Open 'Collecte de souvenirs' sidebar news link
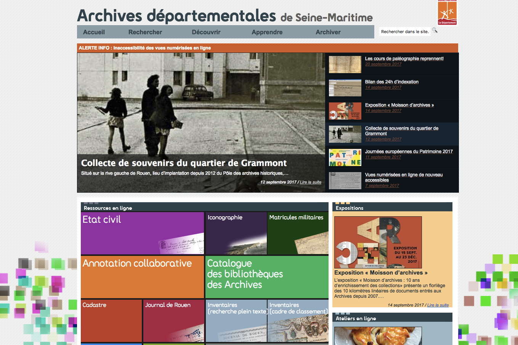 [x=402, y=131]
